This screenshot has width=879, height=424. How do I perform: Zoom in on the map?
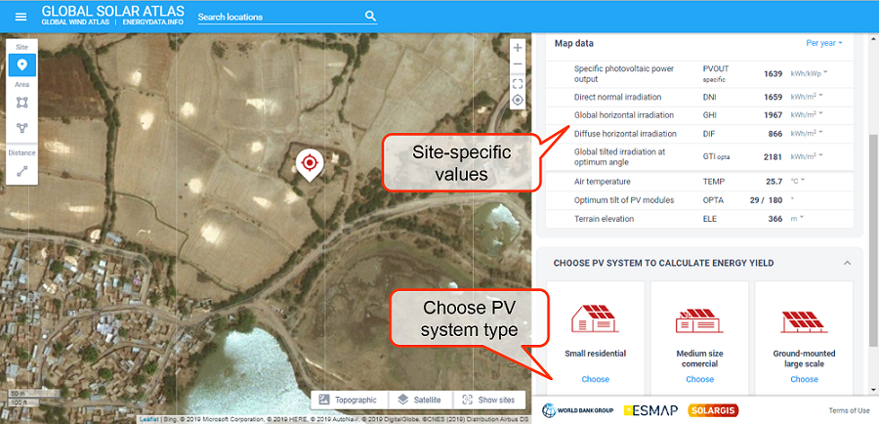tap(518, 48)
